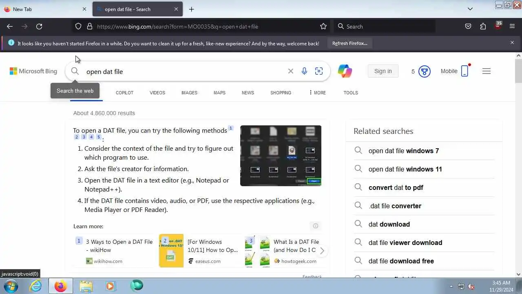Open the Windows Start button
Image resolution: width=522 pixels, height=294 pixels.
tap(11, 286)
